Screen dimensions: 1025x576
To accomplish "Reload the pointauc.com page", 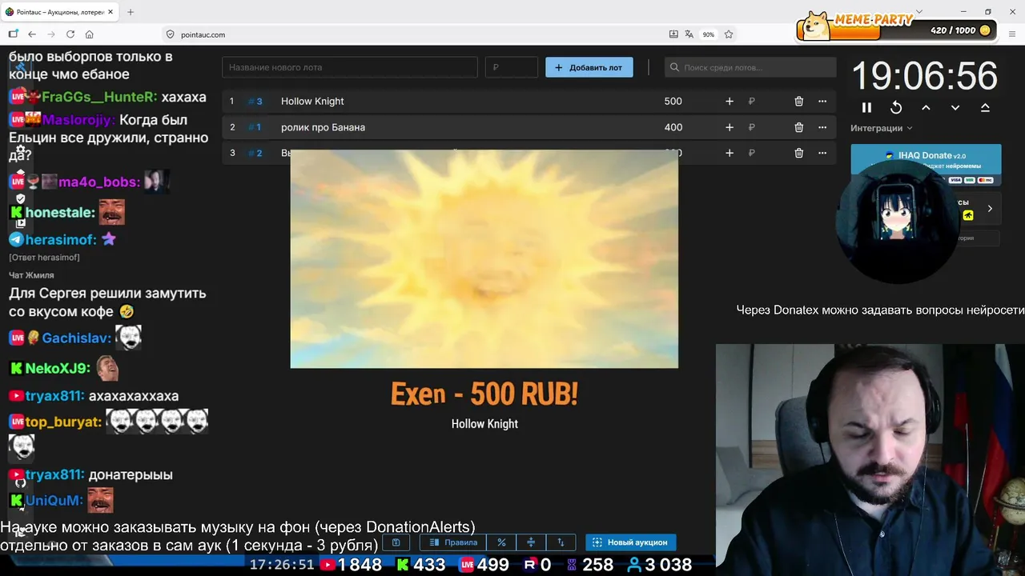I will [x=70, y=34].
